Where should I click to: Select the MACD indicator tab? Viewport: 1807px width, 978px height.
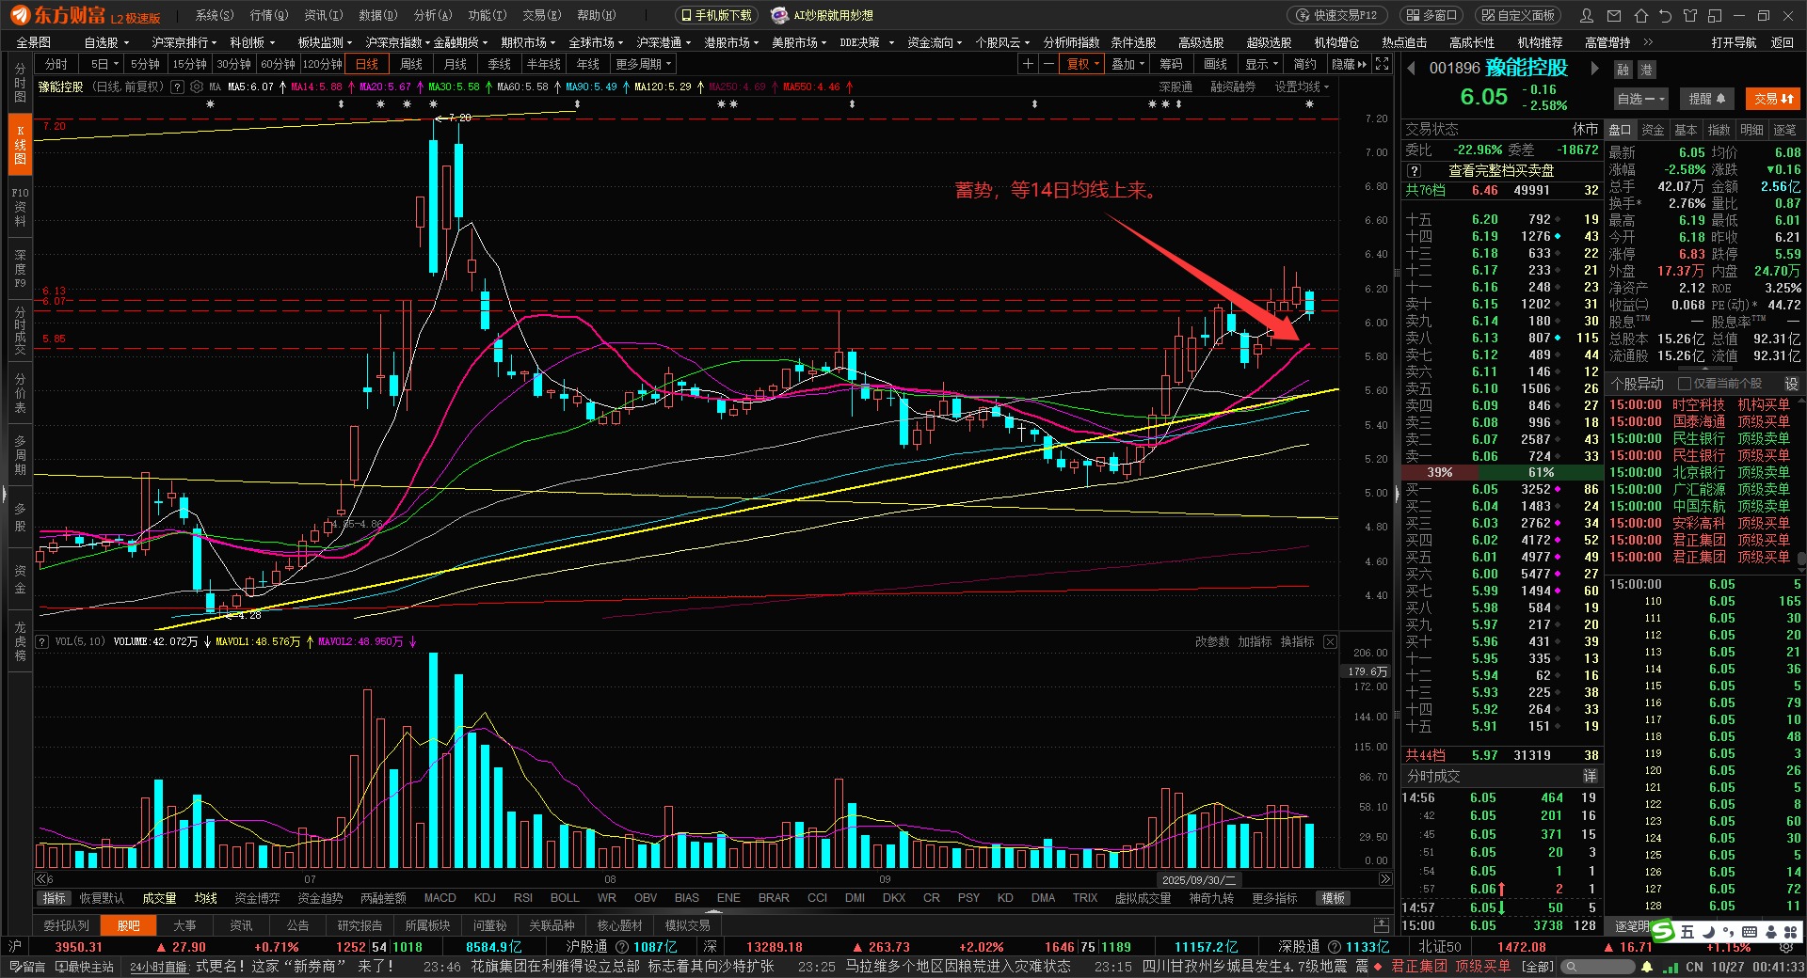click(440, 898)
